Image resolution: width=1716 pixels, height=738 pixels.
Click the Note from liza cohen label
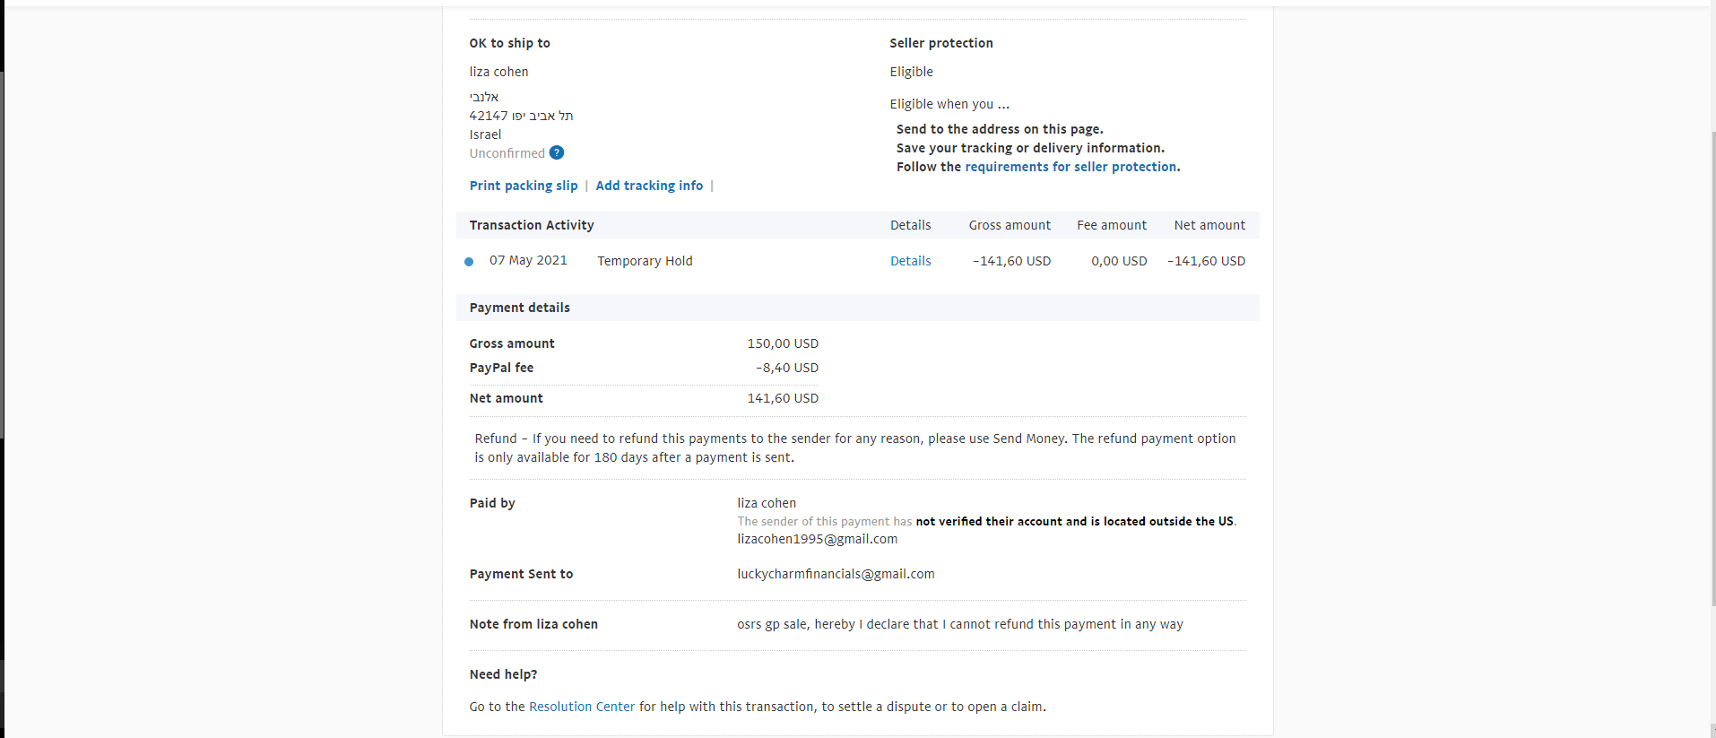coord(533,624)
